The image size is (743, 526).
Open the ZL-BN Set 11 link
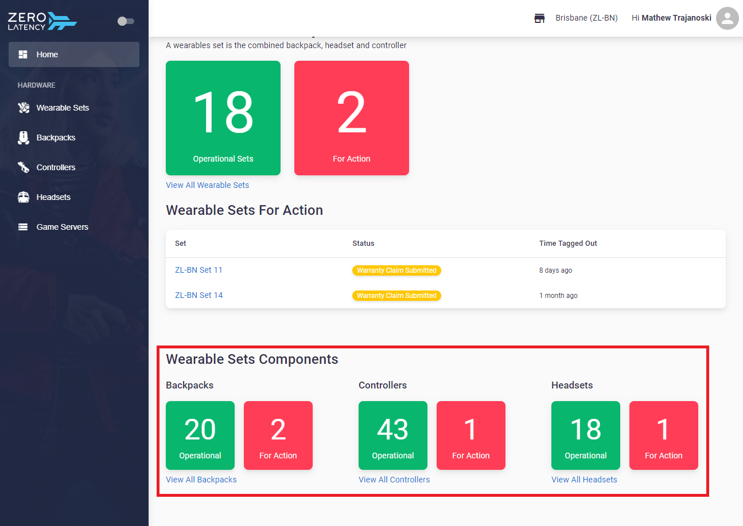tap(199, 270)
